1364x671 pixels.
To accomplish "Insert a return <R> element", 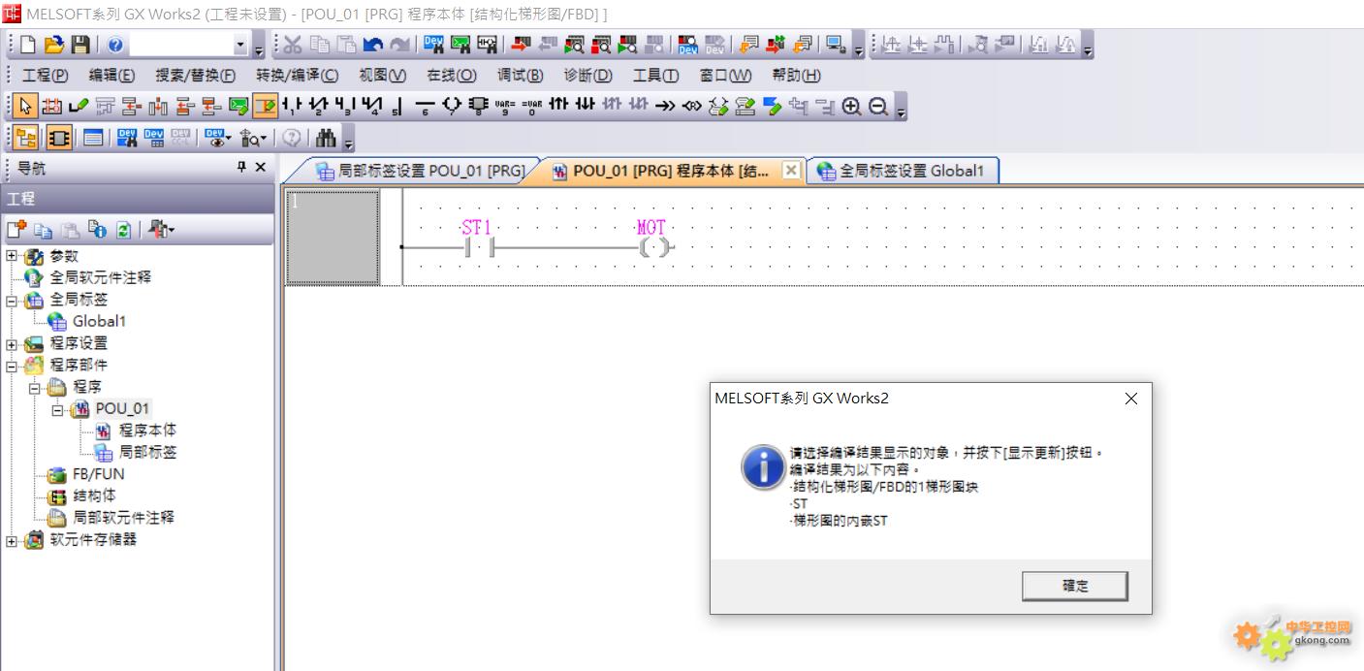I will click(691, 106).
